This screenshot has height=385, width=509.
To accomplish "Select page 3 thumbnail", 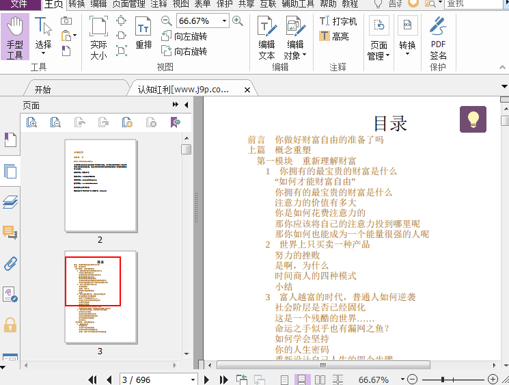I will [100, 297].
